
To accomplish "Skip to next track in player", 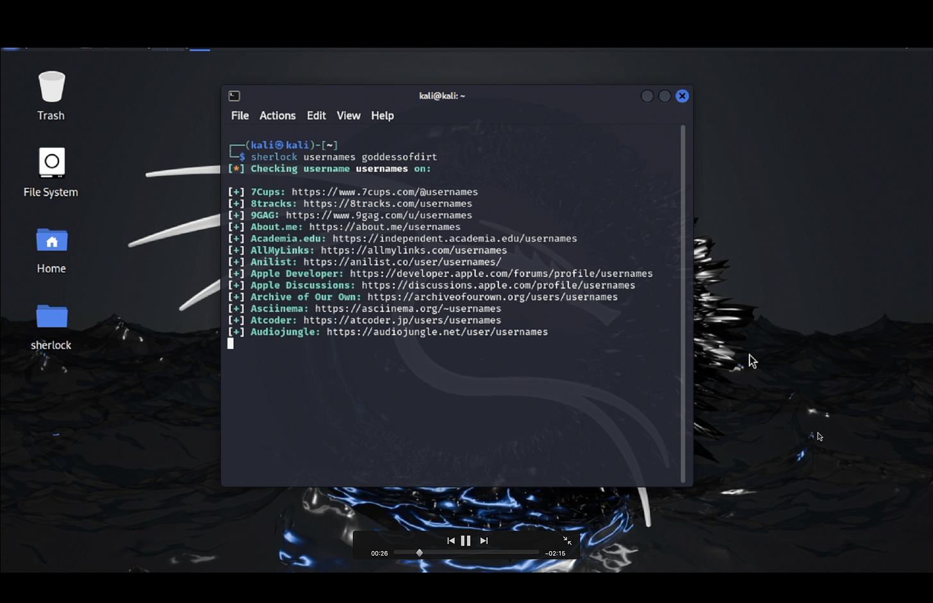I will coord(484,541).
